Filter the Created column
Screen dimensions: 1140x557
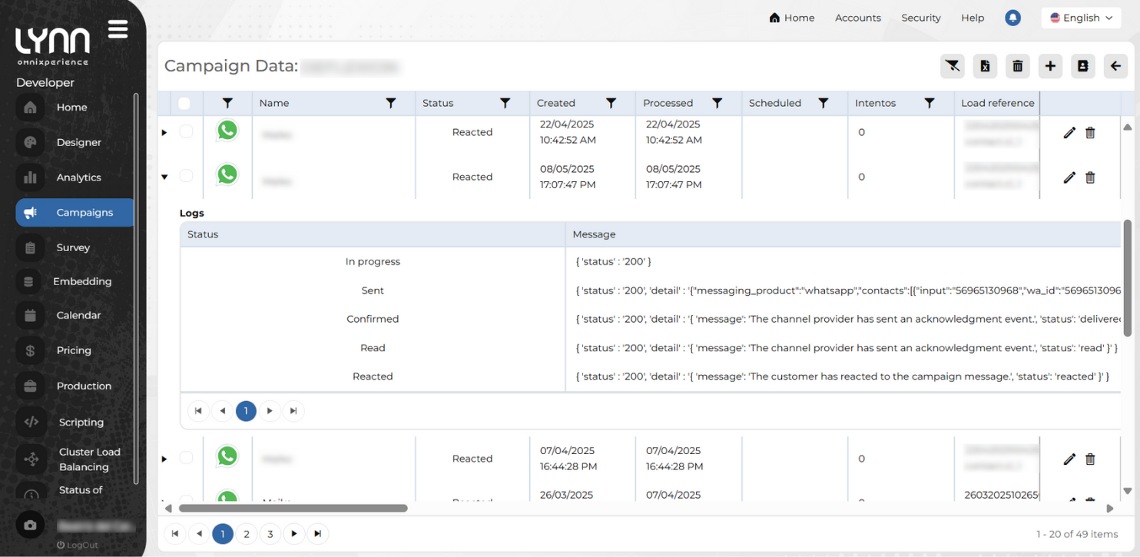611,103
